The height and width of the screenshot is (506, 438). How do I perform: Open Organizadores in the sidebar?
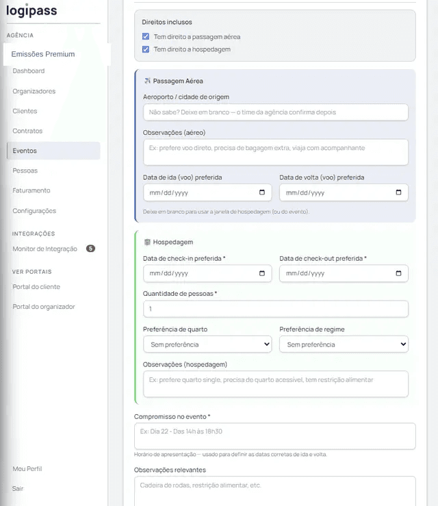(x=34, y=91)
